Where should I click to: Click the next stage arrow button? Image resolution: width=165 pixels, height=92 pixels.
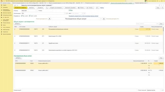pos(104,19)
